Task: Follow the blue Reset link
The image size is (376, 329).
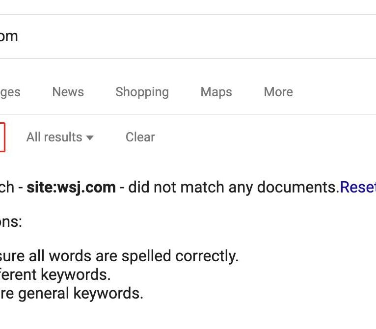Action: pyautogui.click(x=357, y=187)
